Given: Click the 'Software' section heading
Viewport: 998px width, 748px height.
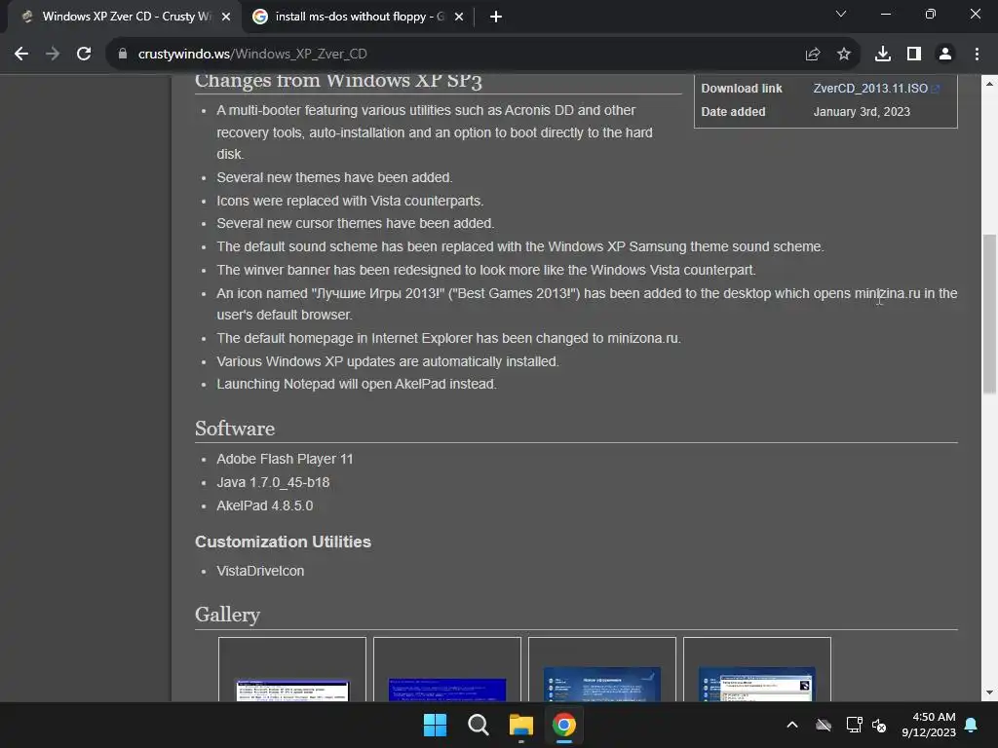Looking at the screenshot, I should 235,429.
